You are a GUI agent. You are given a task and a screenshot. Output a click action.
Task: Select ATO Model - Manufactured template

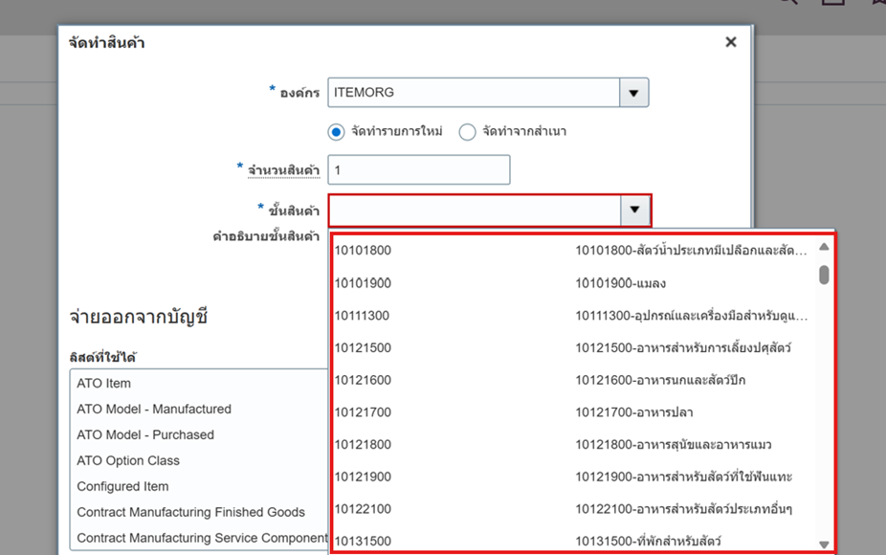point(154,410)
